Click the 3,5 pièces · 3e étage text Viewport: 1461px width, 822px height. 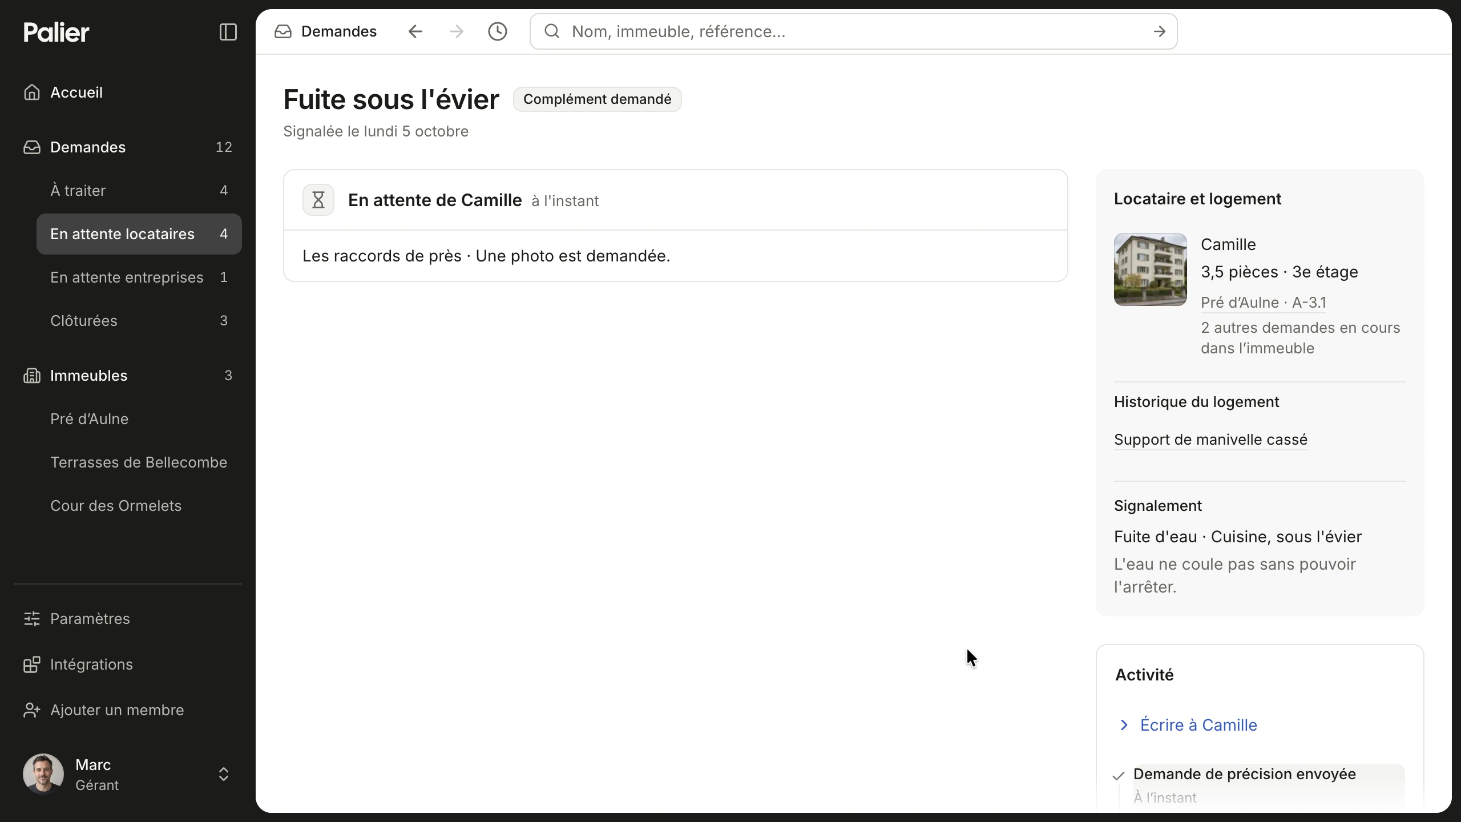click(1280, 272)
